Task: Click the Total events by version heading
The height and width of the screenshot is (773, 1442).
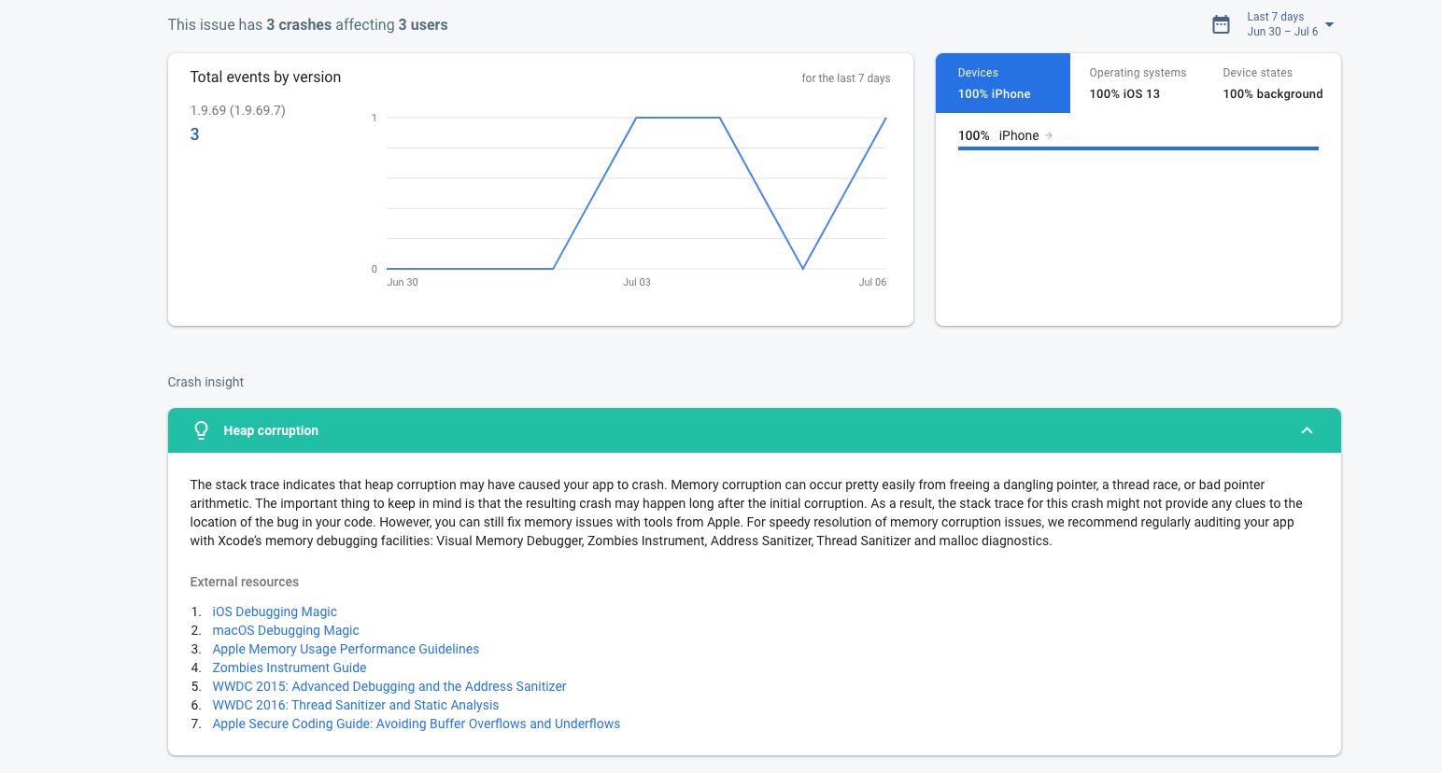Action: tap(265, 77)
